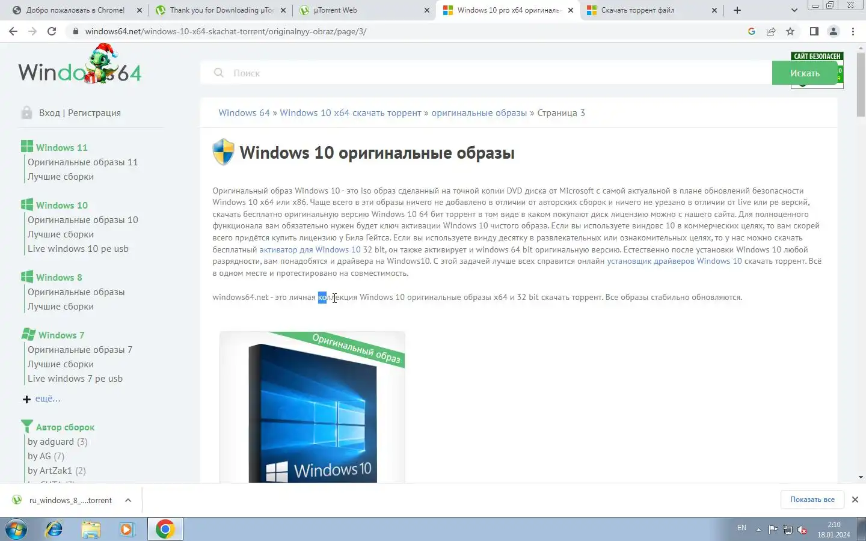
Task: Click 'Показать все' downloads button
Action: click(x=812, y=500)
